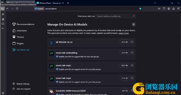The image size is (181, 95).
Task: Click the smart-tab-embedding model icon
Action: pyautogui.click(x=51, y=54)
